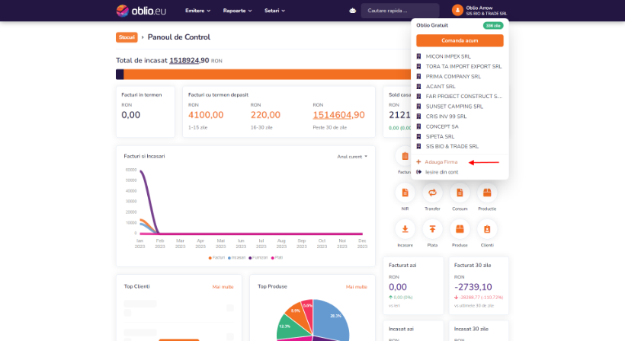Image resolution: width=625 pixels, height=341 pixels.
Task: Click total amount 1518924,90
Action: click(x=189, y=60)
